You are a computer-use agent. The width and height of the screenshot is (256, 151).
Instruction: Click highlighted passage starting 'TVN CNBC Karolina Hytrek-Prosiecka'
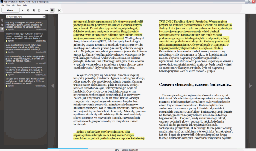(x=196, y=35)
